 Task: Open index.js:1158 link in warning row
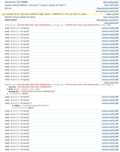112,14
